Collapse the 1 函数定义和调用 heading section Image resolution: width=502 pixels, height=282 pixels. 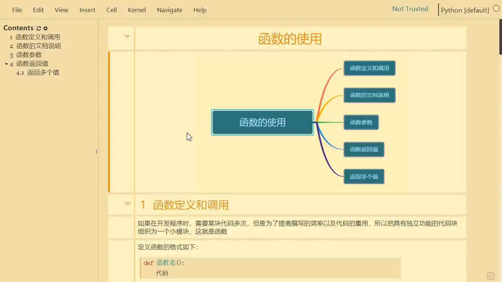[x=128, y=204]
